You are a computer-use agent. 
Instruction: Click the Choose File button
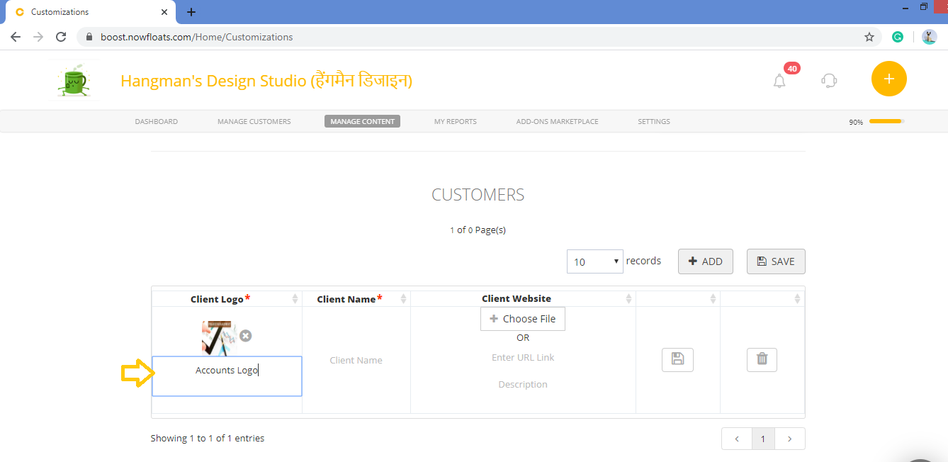coord(523,319)
